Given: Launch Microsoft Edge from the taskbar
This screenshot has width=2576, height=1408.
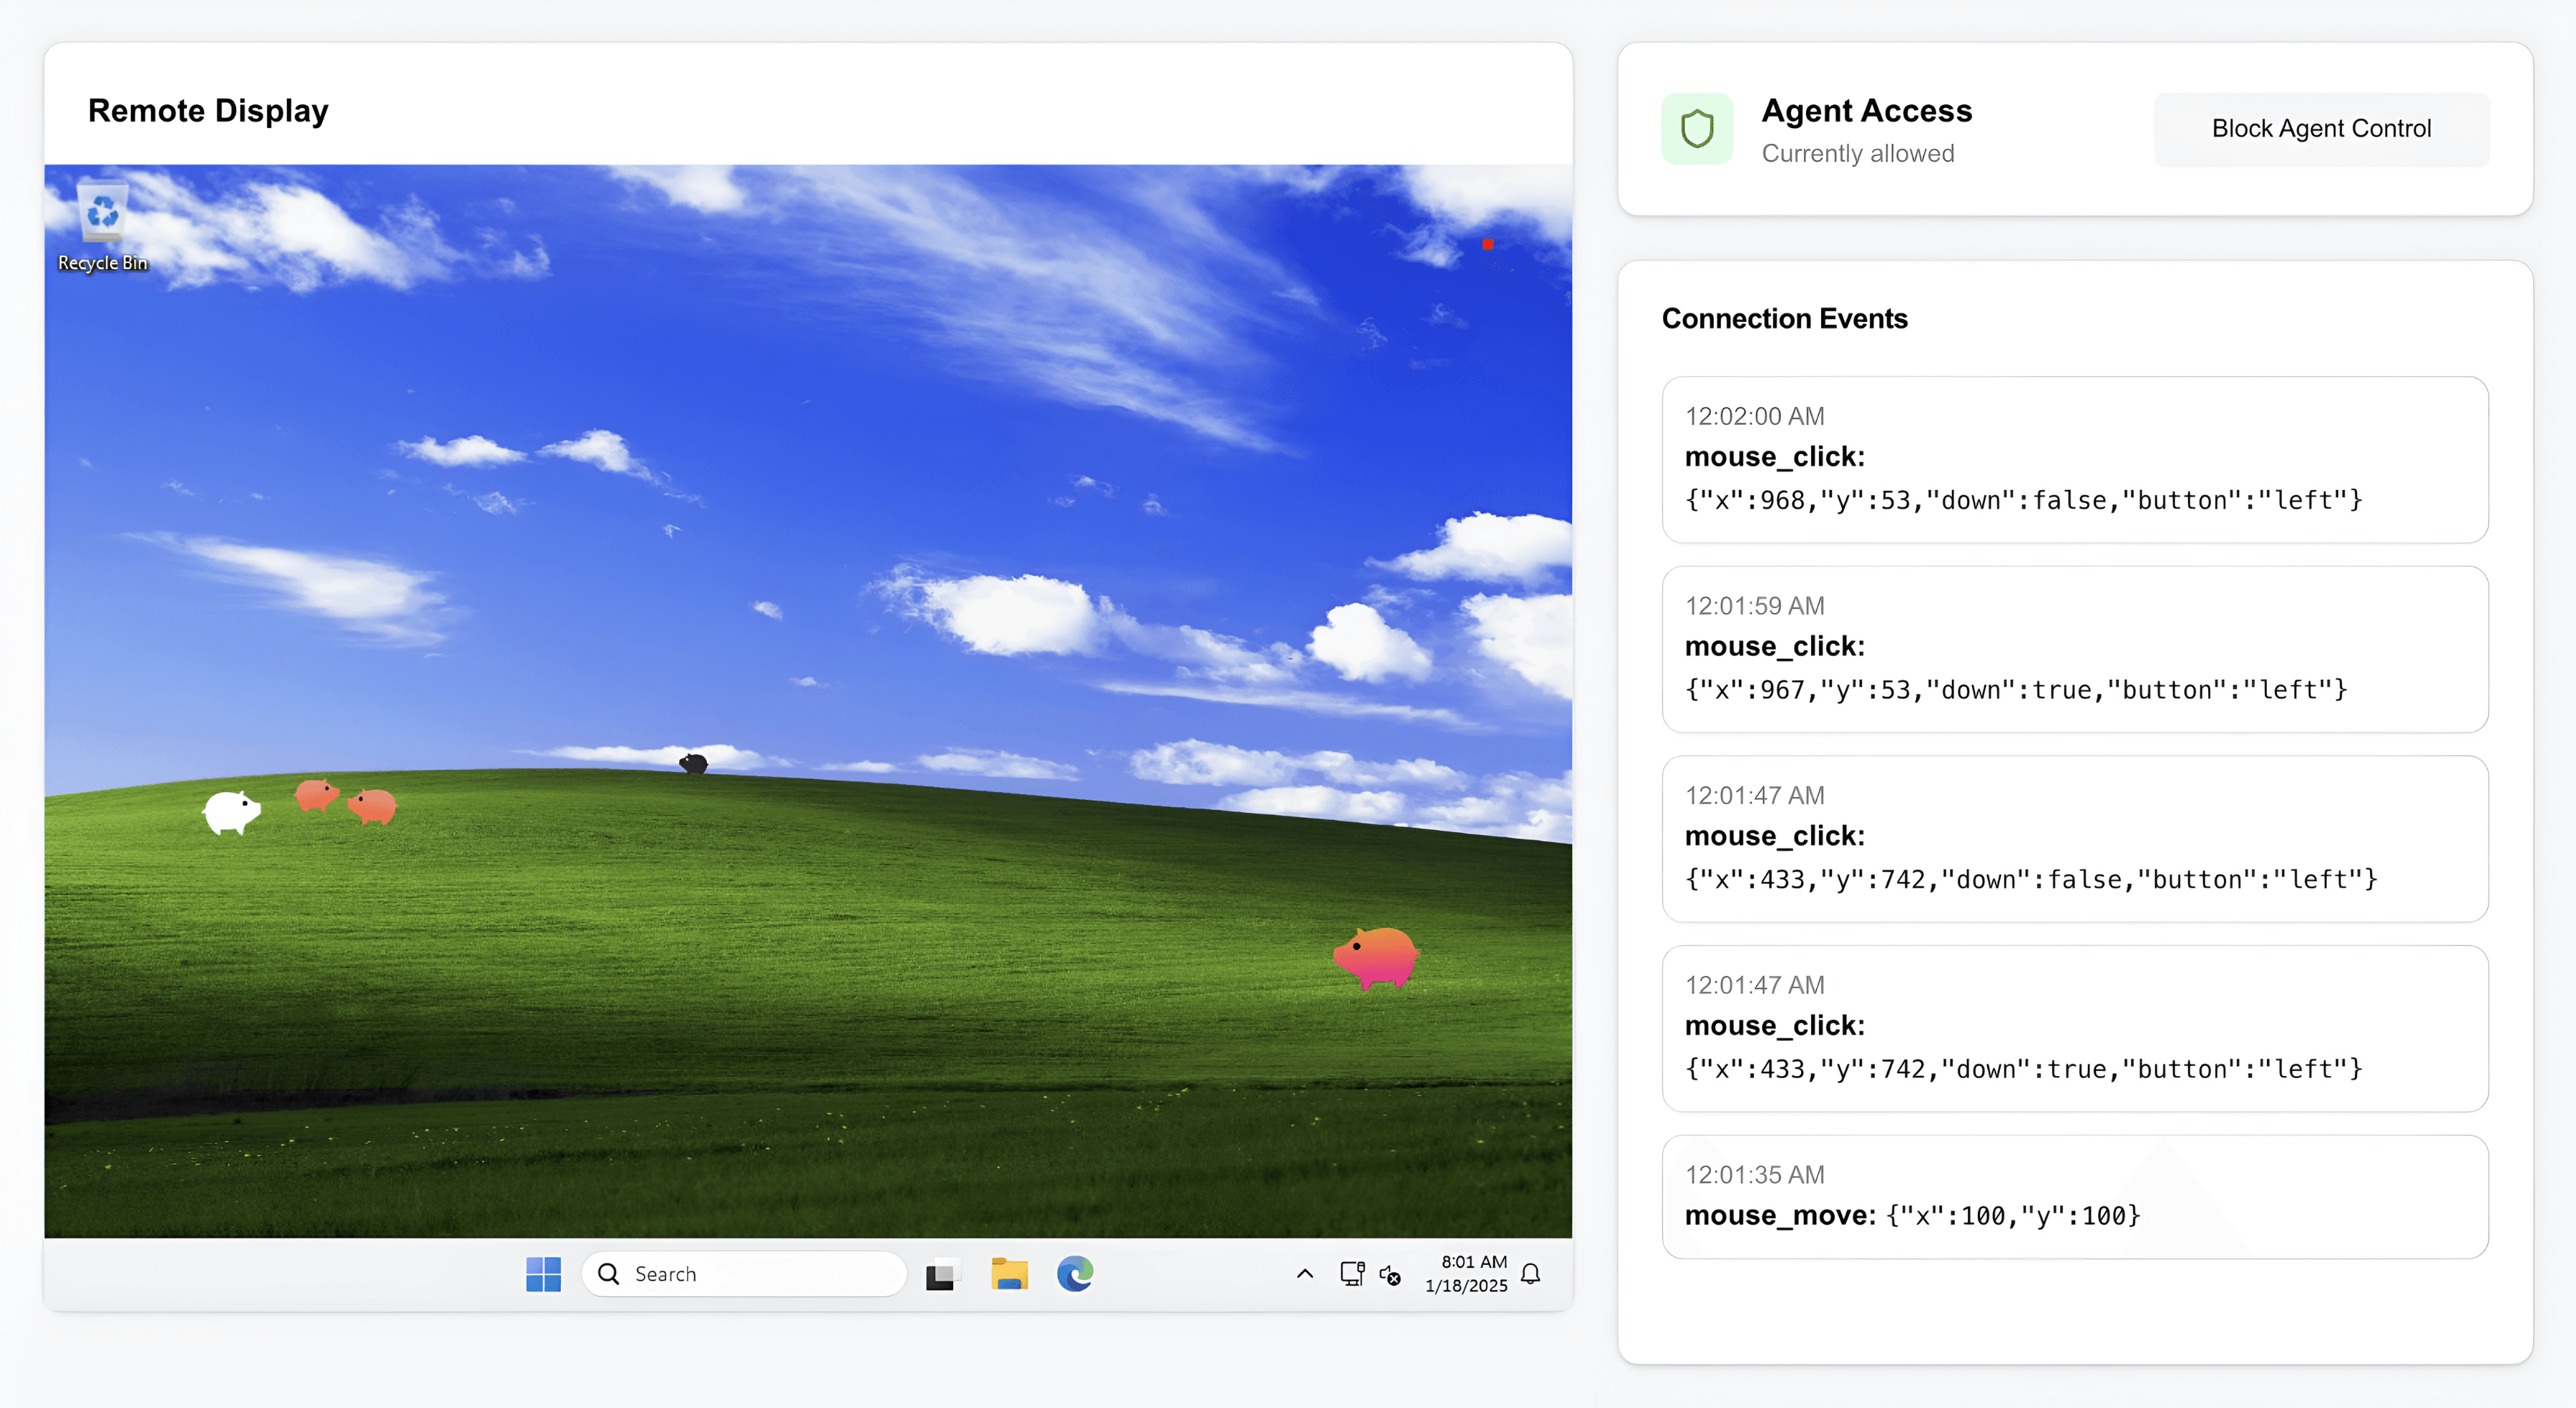Looking at the screenshot, I should click(x=1076, y=1274).
